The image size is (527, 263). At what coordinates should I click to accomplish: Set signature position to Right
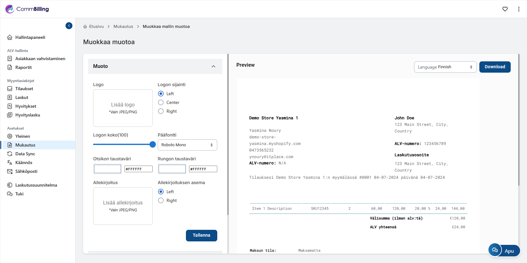(161, 200)
